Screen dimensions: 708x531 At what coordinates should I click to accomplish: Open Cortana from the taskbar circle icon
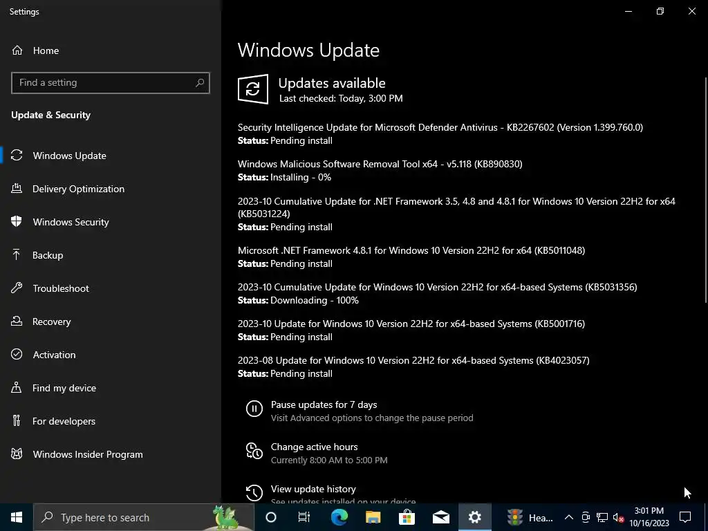tap(270, 517)
